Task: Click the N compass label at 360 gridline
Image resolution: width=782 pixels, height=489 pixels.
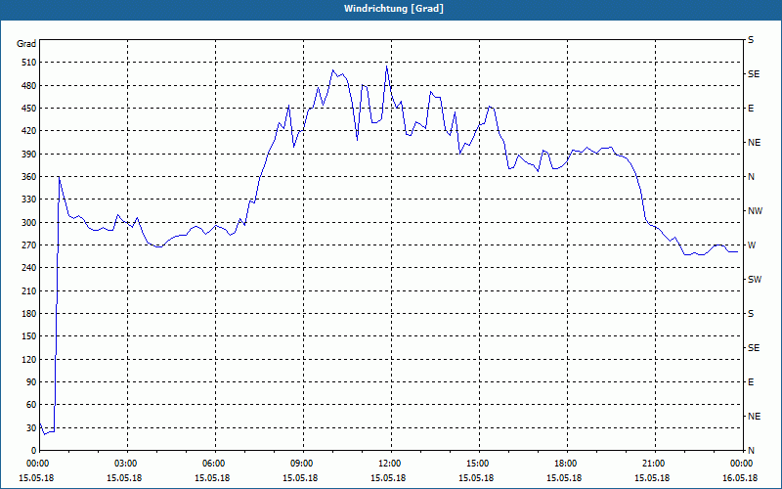Action: [751, 177]
